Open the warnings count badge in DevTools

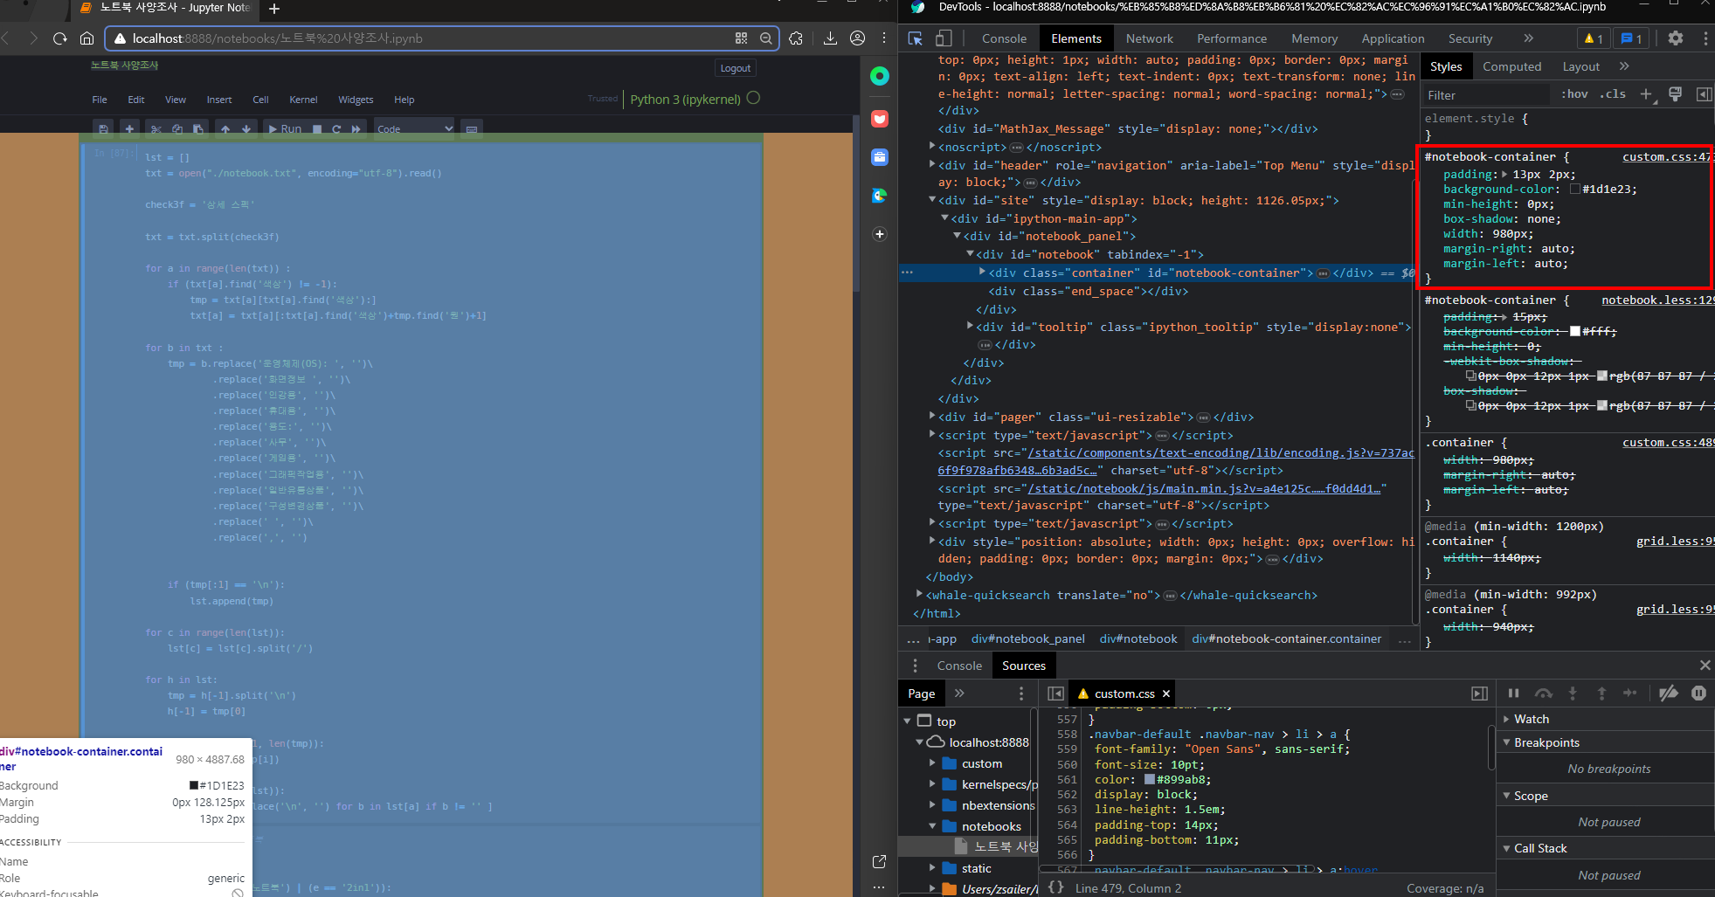[x=1594, y=38]
